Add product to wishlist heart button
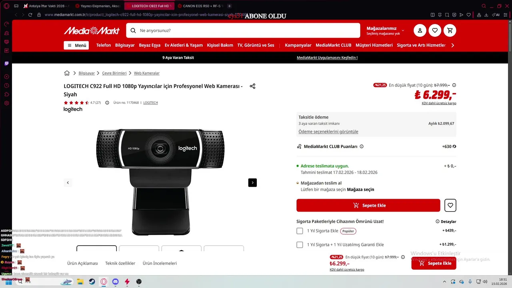This screenshot has width=512, height=288. 450,205
